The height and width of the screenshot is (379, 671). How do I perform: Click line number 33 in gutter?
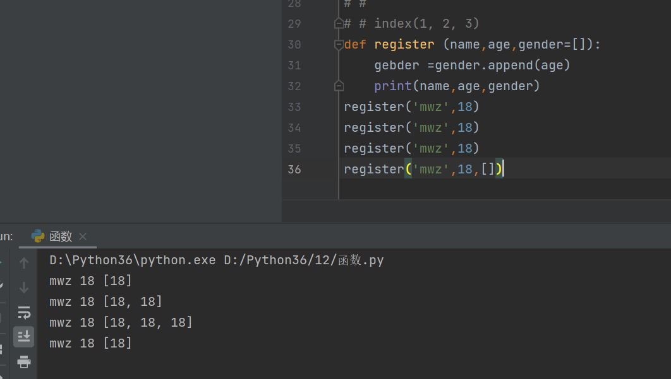[x=294, y=107]
